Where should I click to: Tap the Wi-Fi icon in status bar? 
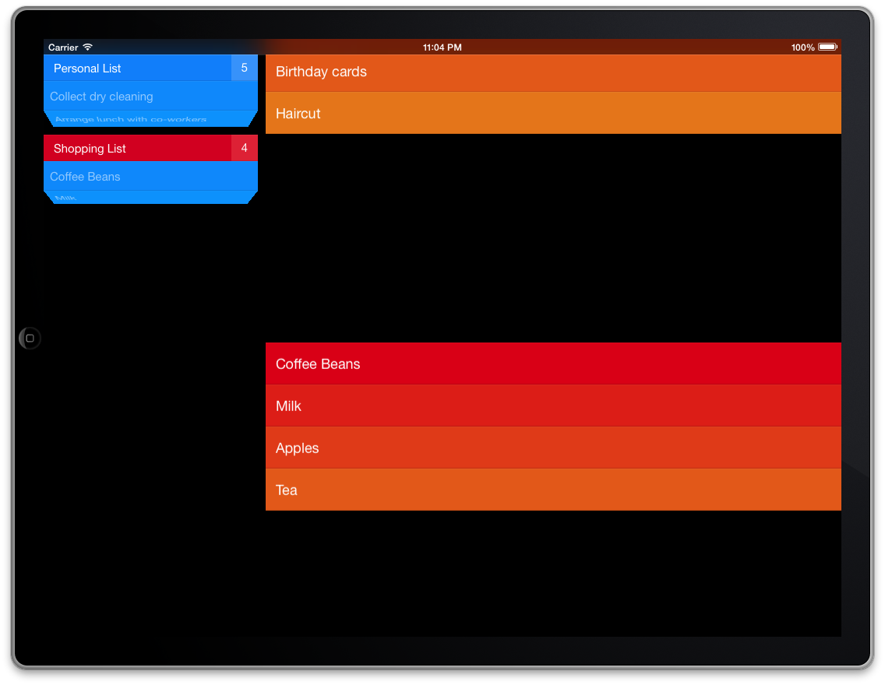coord(88,47)
